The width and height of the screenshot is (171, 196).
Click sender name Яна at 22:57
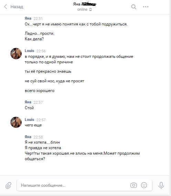coord(28,102)
